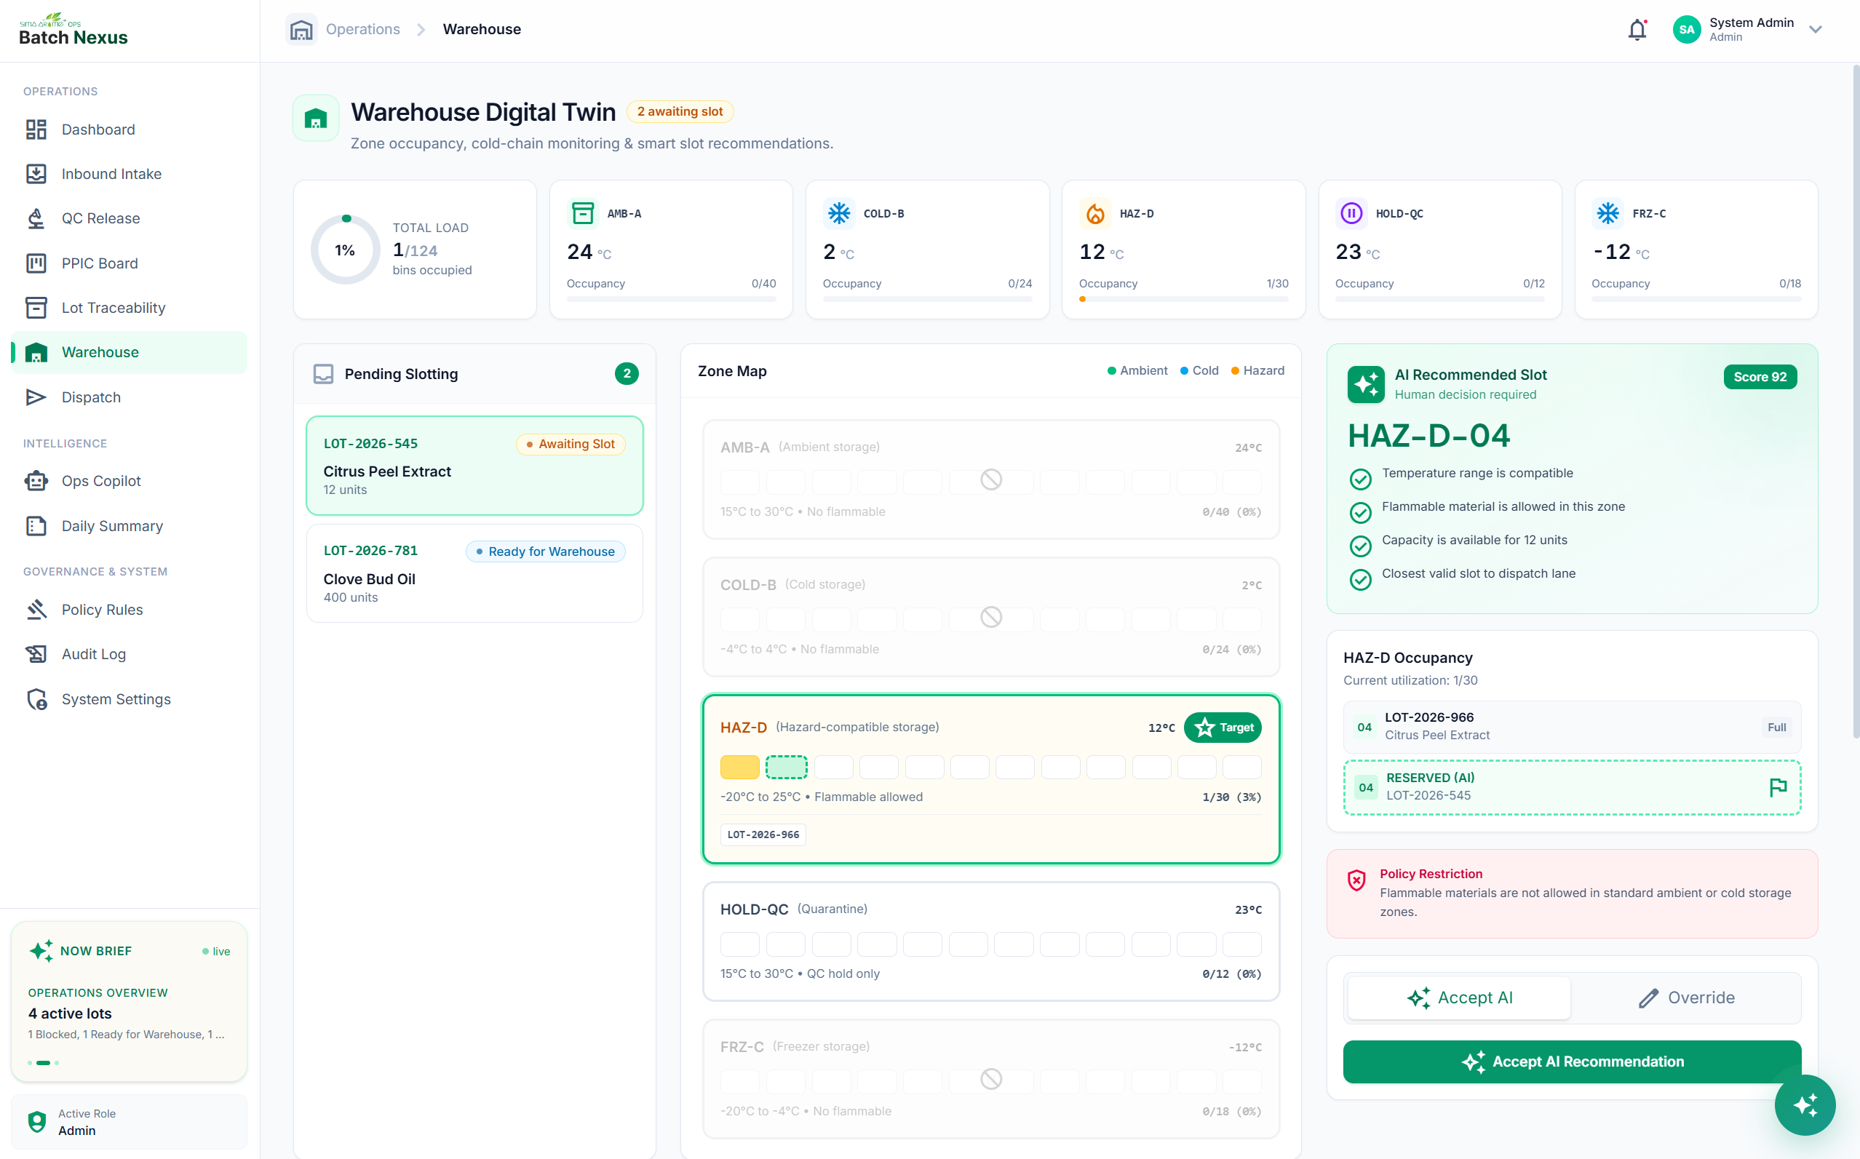This screenshot has width=1860, height=1159.
Task: Click the Now Brief carousel active dot
Action: (x=43, y=1063)
